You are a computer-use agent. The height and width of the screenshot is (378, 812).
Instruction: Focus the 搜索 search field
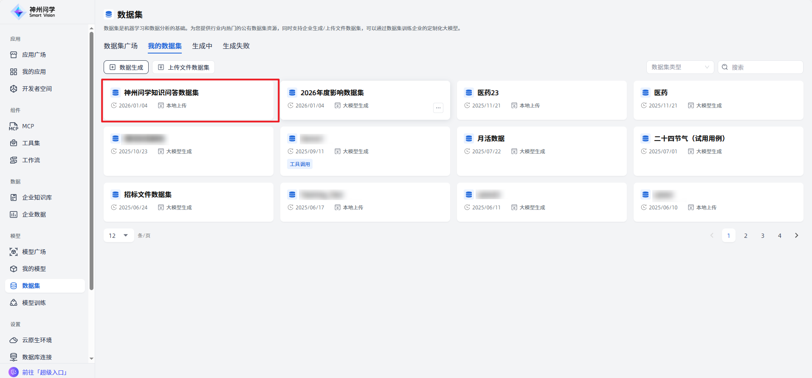tap(764, 67)
